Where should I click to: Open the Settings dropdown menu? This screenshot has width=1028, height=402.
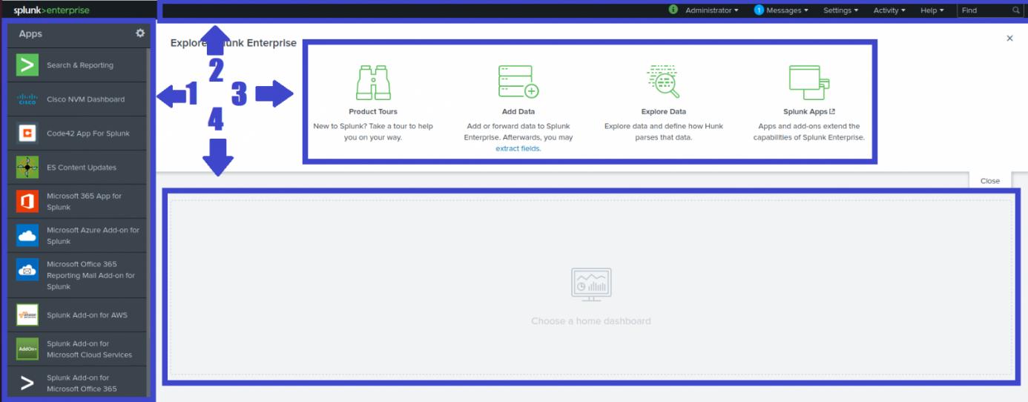pyautogui.click(x=840, y=10)
